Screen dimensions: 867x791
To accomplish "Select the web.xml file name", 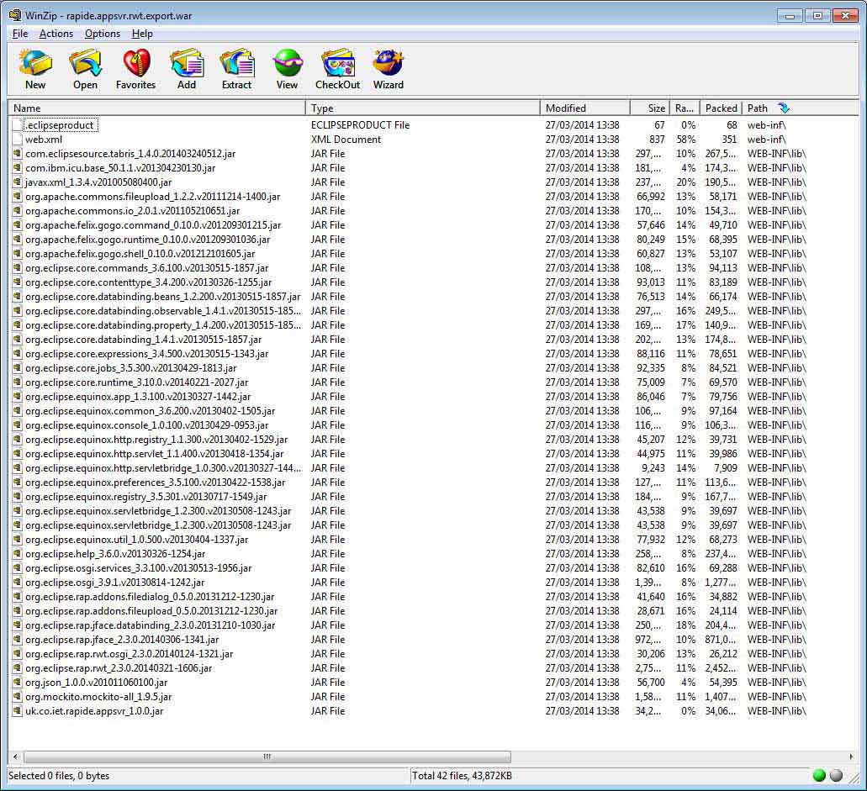I will pyautogui.click(x=44, y=140).
